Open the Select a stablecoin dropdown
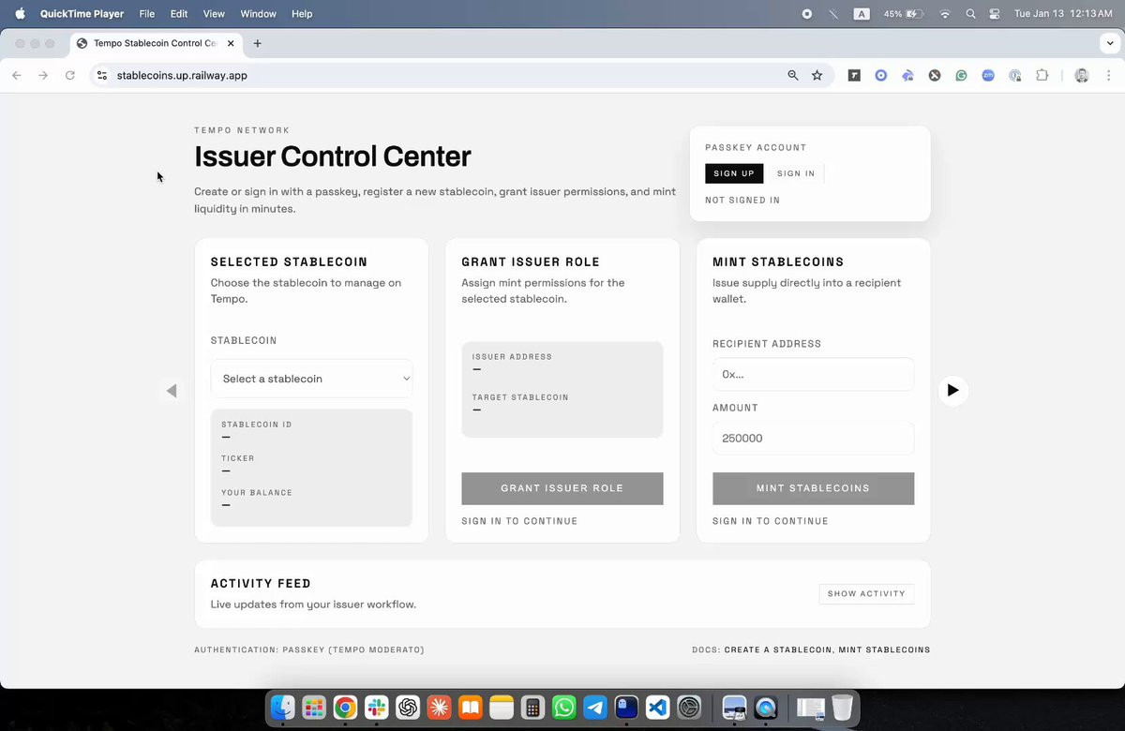Image resolution: width=1125 pixels, height=731 pixels. pyautogui.click(x=311, y=379)
